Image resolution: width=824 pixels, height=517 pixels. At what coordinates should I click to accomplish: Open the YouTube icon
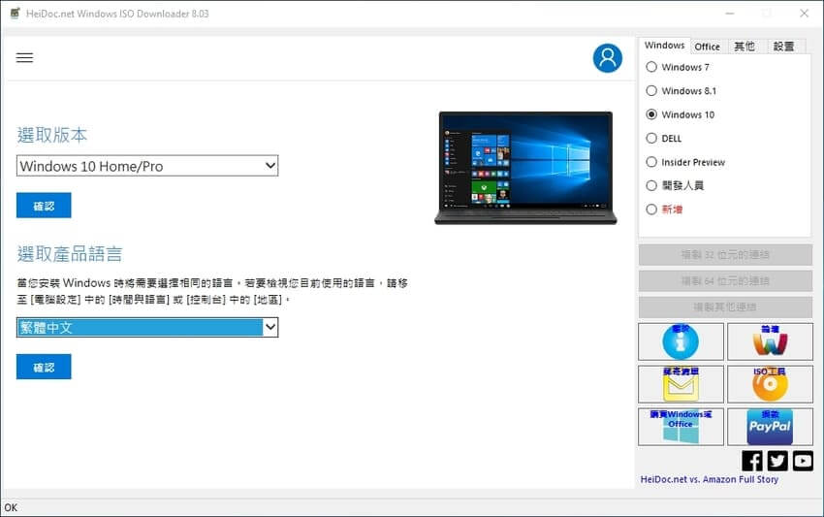pyautogui.click(x=803, y=461)
